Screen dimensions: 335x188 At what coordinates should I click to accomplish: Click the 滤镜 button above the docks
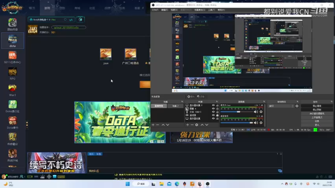[201, 97]
